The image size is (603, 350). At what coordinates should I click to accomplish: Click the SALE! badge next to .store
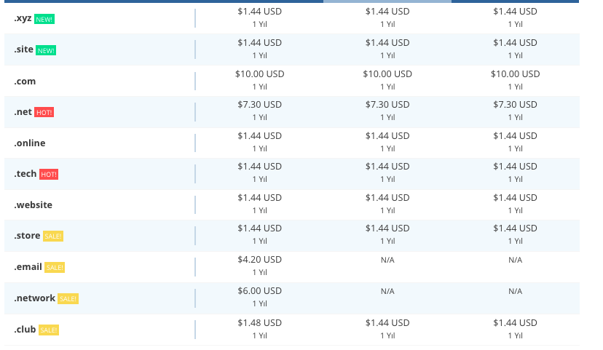[53, 236]
